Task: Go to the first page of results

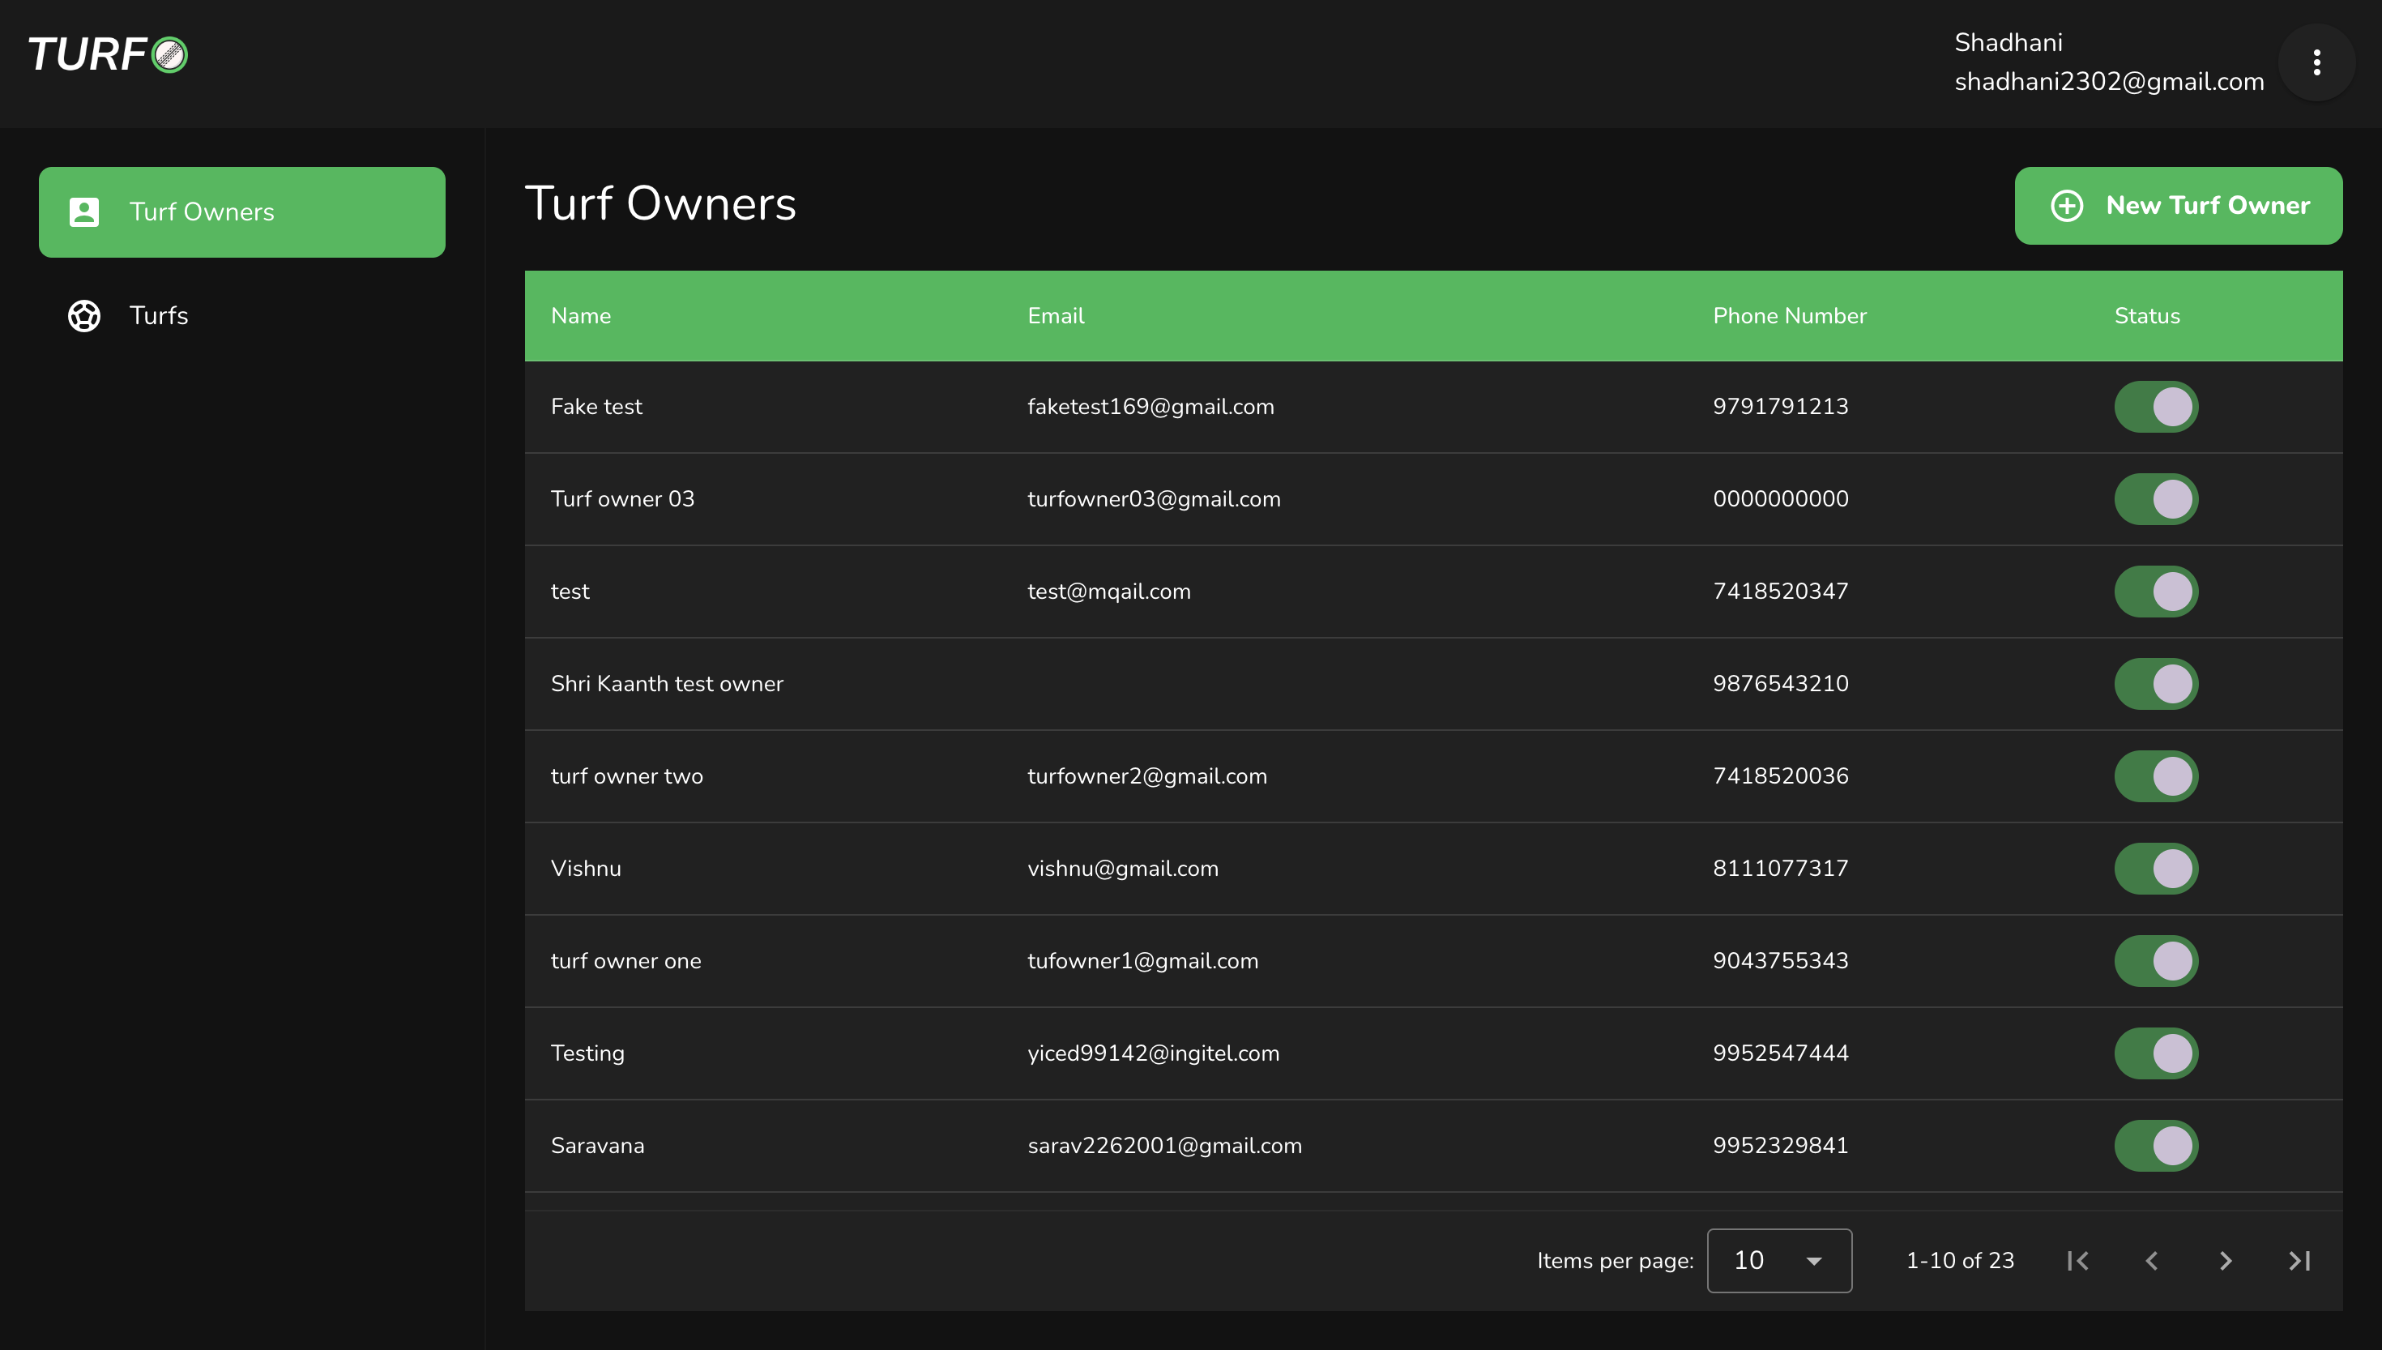Action: pos(2078,1261)
